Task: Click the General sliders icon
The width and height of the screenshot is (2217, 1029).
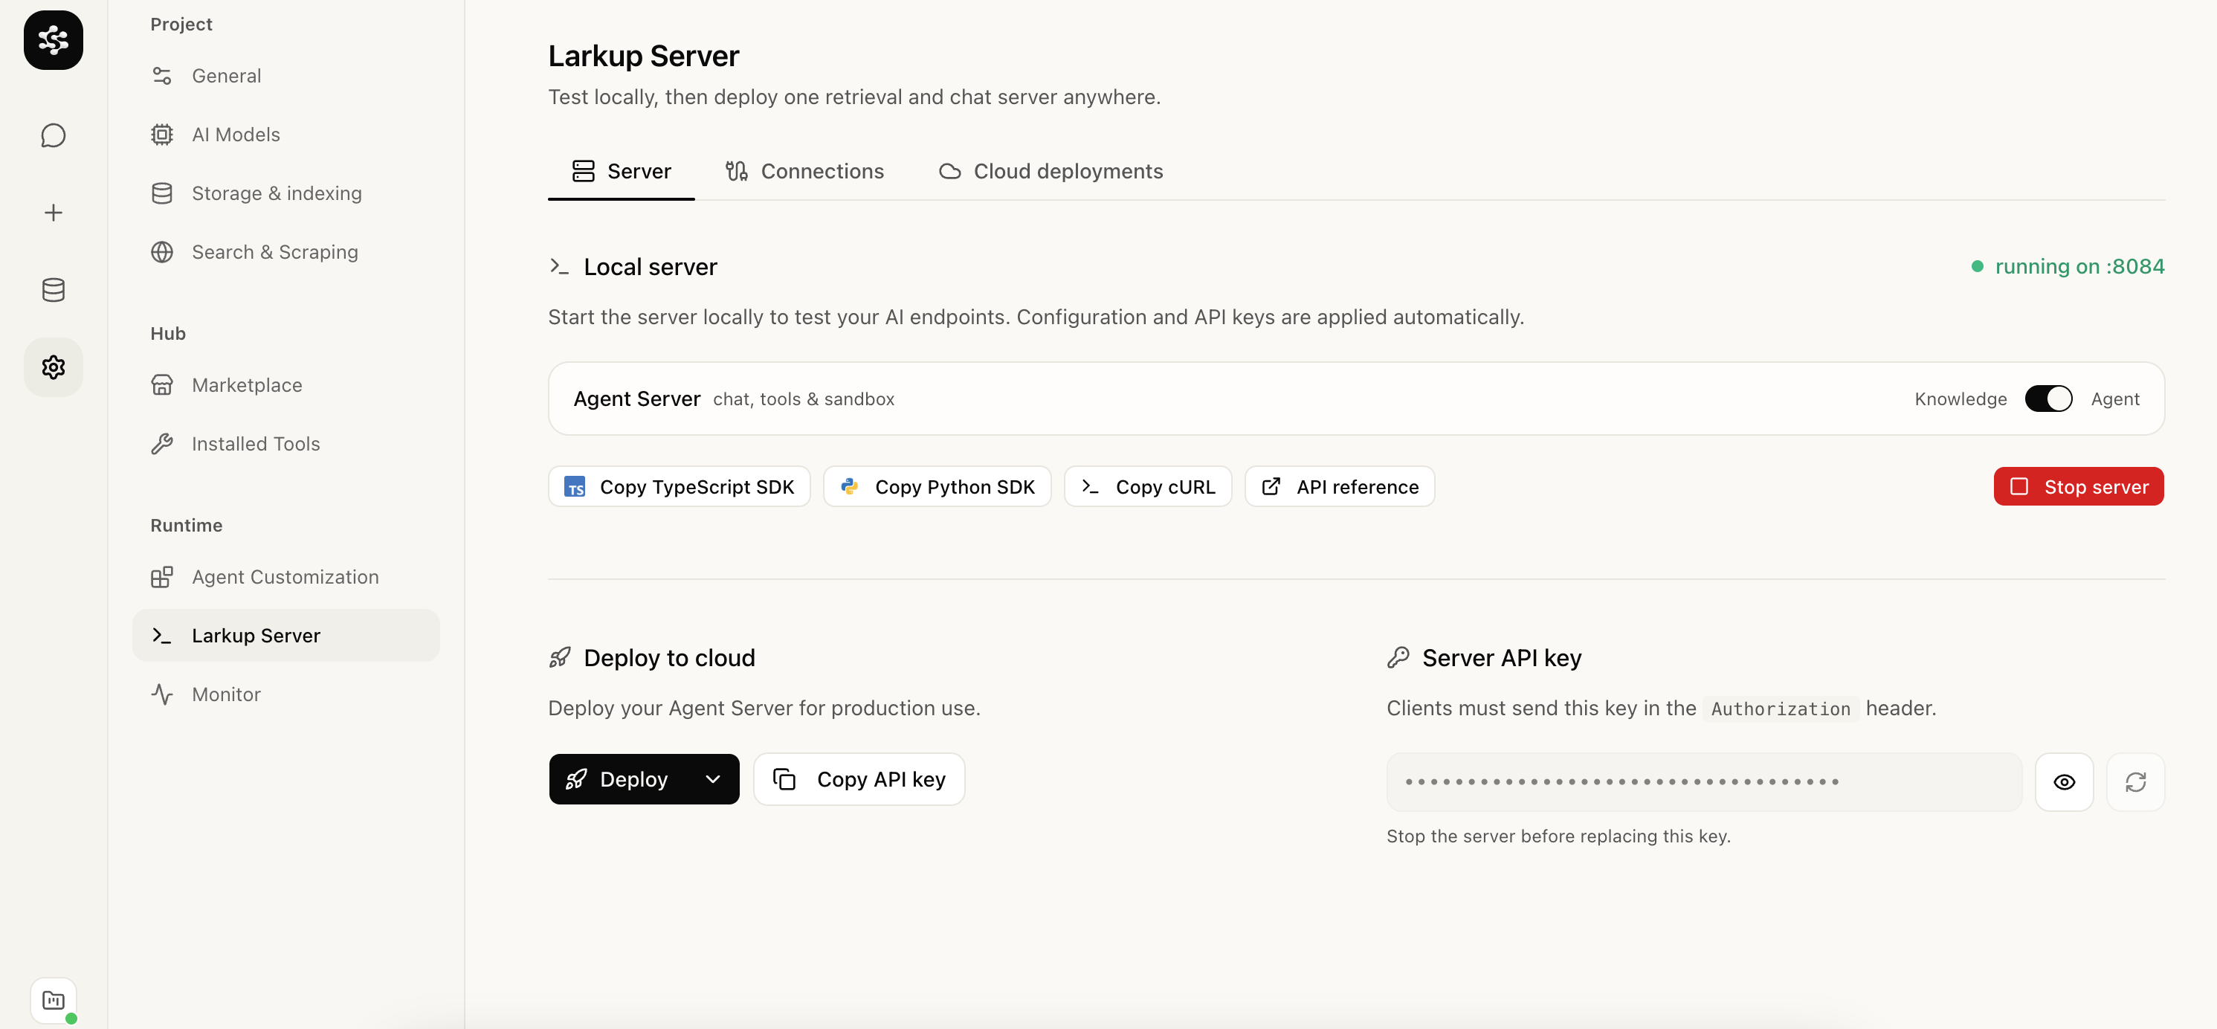Action: 162,76
